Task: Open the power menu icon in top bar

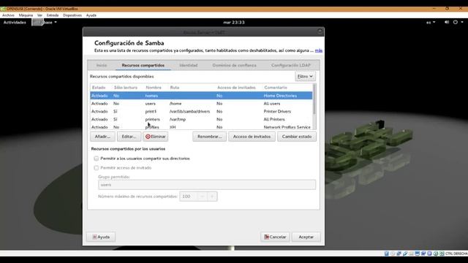Action: point(455,22)
